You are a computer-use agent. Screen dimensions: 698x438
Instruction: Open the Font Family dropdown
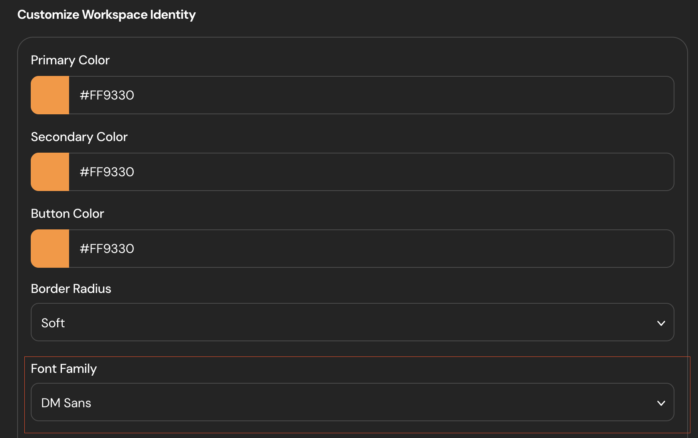(x=352, y=402)
